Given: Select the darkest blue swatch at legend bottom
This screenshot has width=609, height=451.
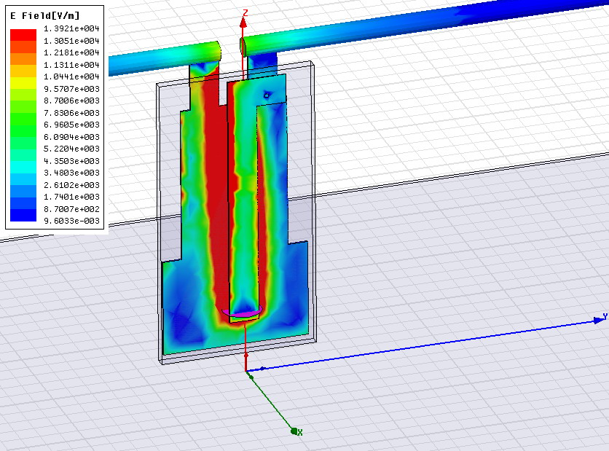Looking at the screenshot, I should pyautogui.click(x=23, y=215).
